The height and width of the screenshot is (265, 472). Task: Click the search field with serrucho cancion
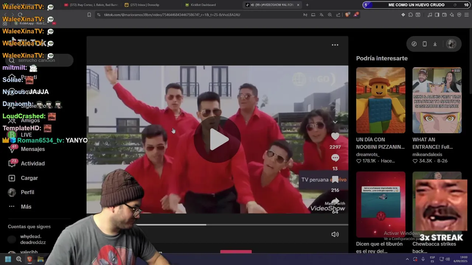(39, 60)
